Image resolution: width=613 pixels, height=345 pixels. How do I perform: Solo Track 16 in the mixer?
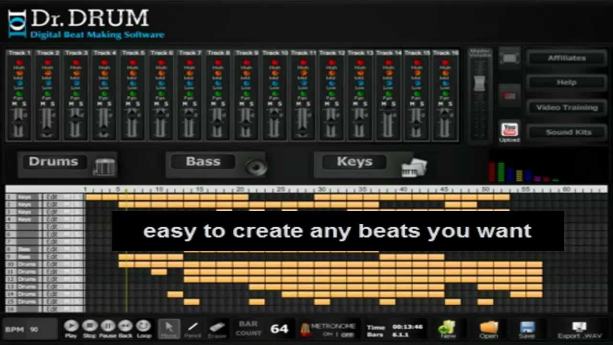coord(450,103)
